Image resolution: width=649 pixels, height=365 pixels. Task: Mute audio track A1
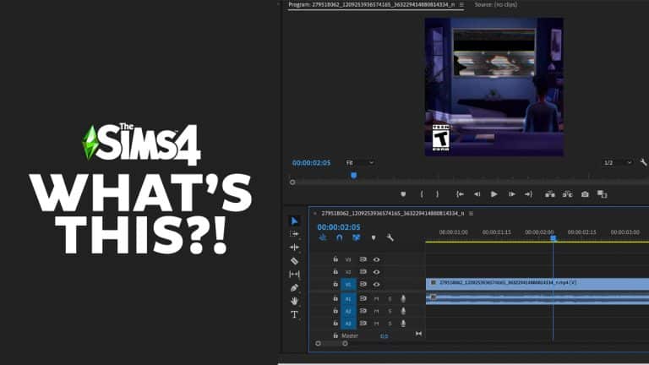(376, 298)
